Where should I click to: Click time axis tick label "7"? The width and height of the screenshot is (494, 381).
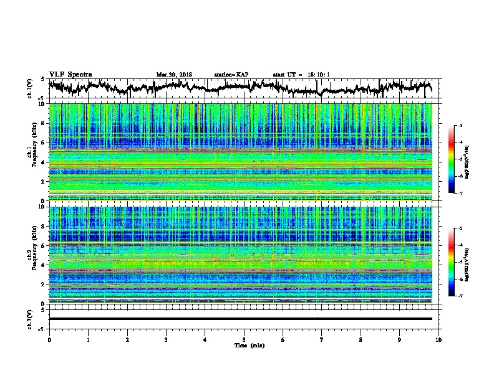click(x=322, y=339)
